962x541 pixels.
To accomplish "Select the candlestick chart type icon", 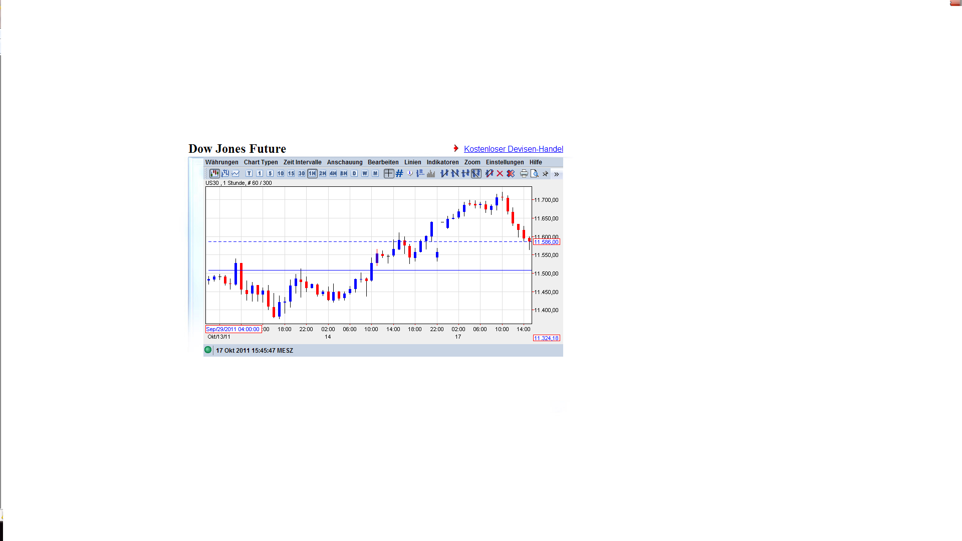I will pyautogui.click(x=214, y=173).
